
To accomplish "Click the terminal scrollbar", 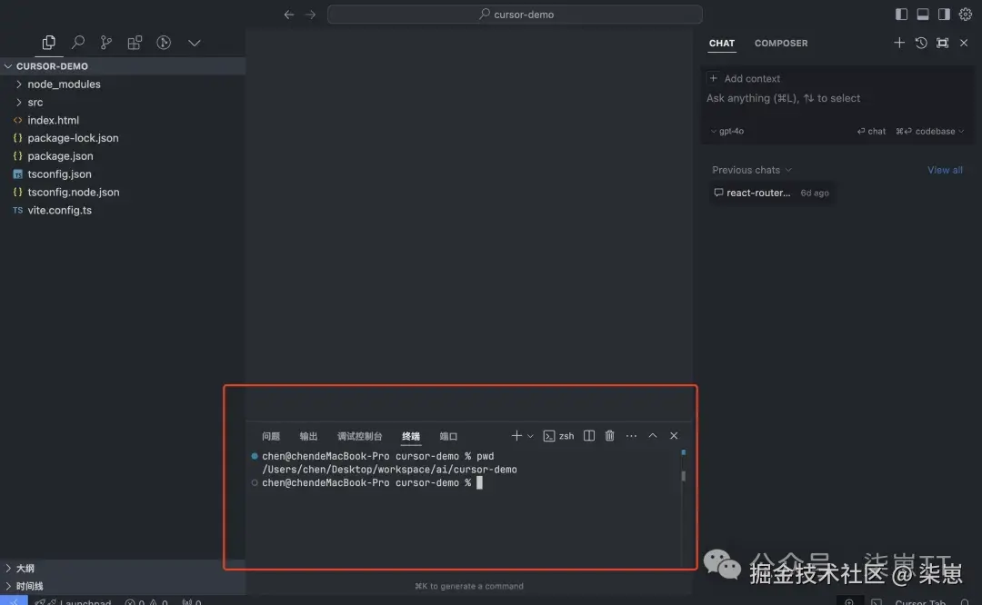I will click(x=683, y=476).
